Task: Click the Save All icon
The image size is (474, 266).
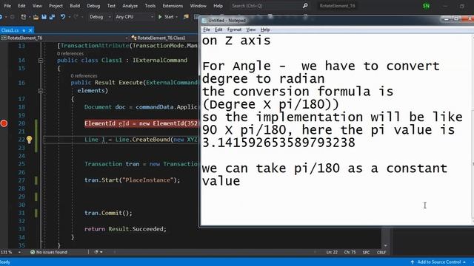Action: 52,17
